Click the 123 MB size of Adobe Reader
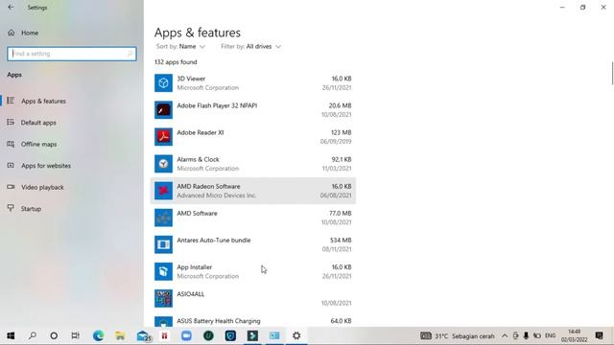Viewport: 614px width, 345px height. click(x=342, y=132)
